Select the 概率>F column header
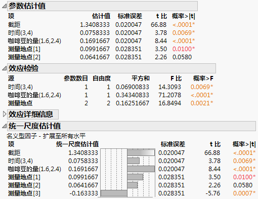This screenshot has width=258, height=199. pos(203,78)
